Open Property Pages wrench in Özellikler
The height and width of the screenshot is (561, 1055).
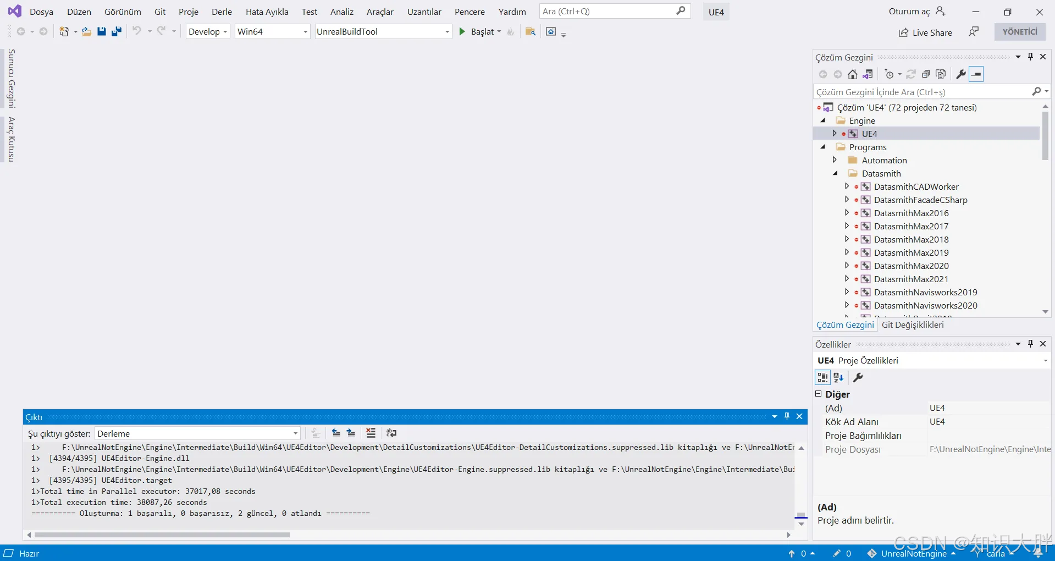coord(858,377)
